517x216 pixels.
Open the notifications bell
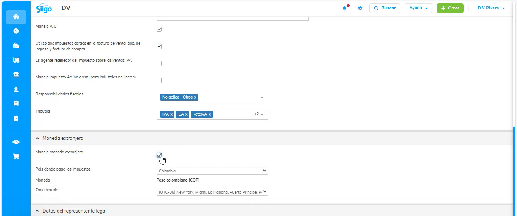pos(344,8)
